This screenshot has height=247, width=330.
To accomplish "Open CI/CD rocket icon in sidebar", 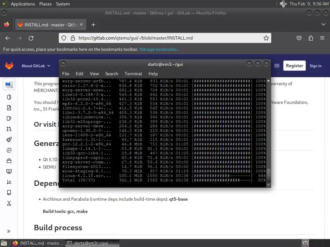I will 9,140.
